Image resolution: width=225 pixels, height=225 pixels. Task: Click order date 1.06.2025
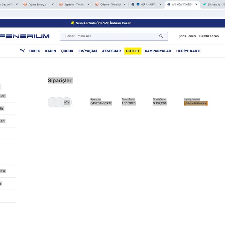[x=129, y=103]
